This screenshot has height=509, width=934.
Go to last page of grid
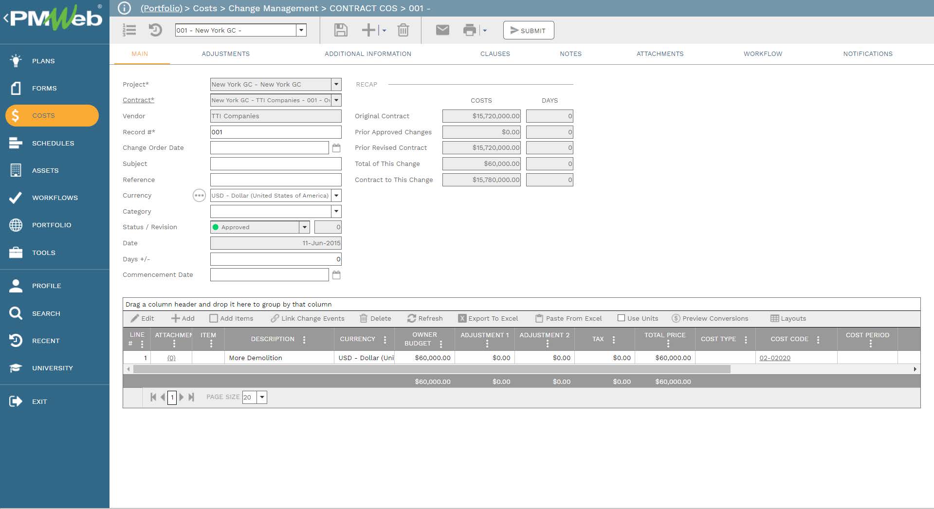click(191, 397)
